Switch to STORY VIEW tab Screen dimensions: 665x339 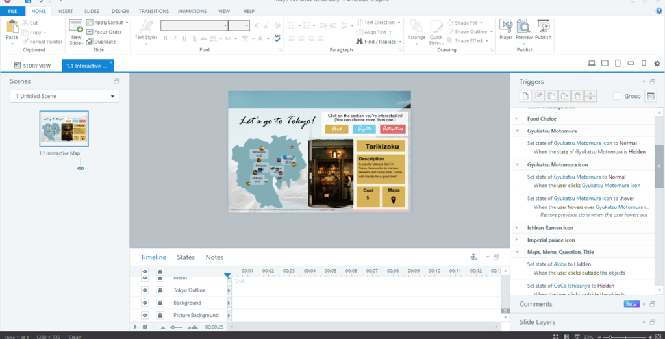pyautogui.click(x=32, y=66)
